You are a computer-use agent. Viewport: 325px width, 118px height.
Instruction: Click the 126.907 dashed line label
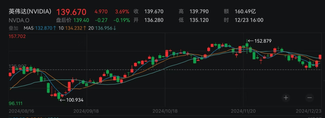tap(17, 66)
